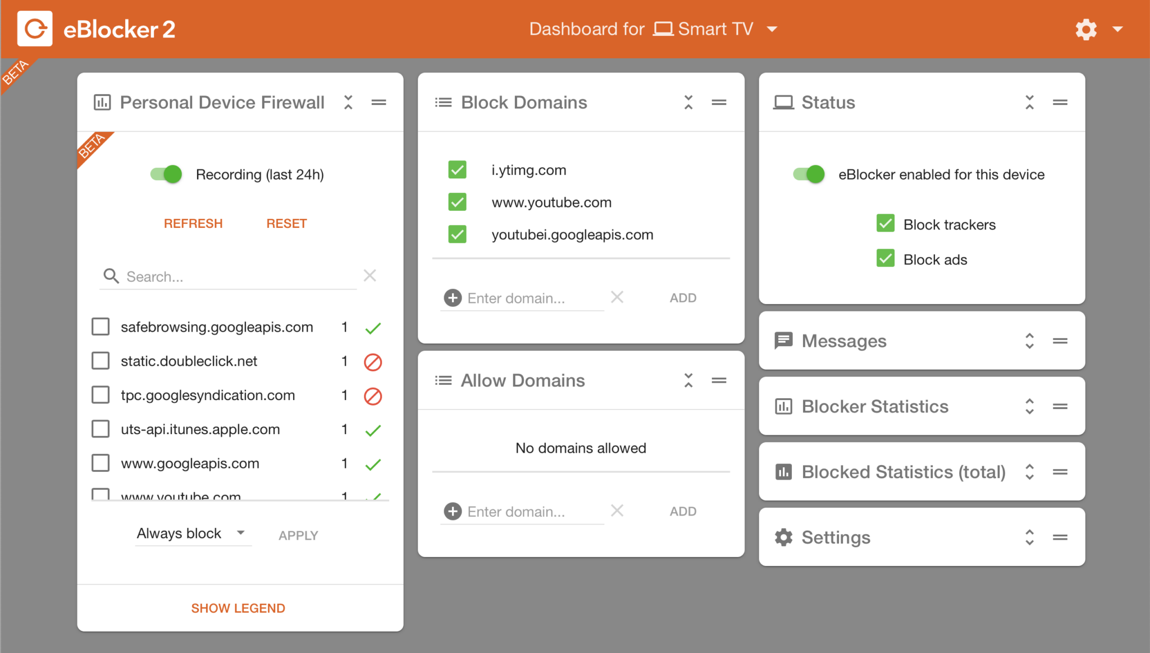
Task: Disable the Recording (last 24h) toggle
Action: click(x=166, y=174)
